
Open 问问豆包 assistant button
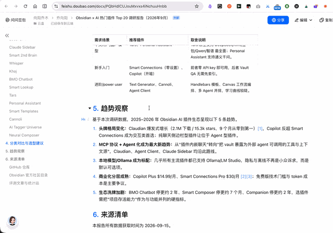pos(16,20)
